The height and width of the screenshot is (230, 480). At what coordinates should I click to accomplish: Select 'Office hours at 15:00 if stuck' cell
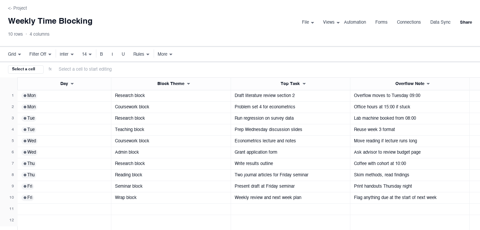410,107
